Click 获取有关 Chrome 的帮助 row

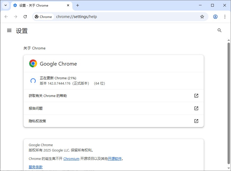click(47, 96)
